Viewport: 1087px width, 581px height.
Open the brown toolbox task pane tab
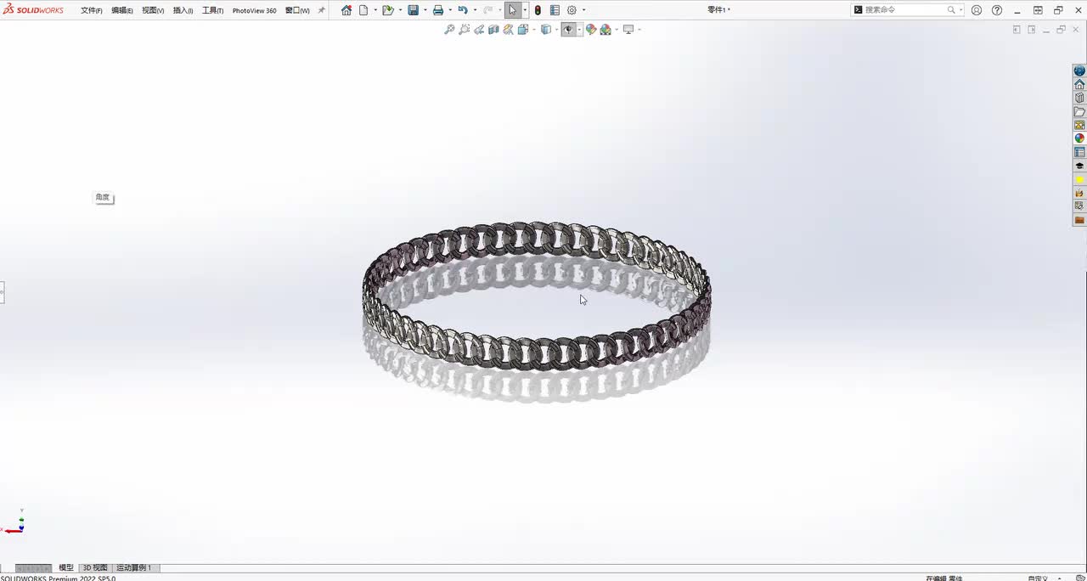pyautogui.click(x=1079, y=220)
